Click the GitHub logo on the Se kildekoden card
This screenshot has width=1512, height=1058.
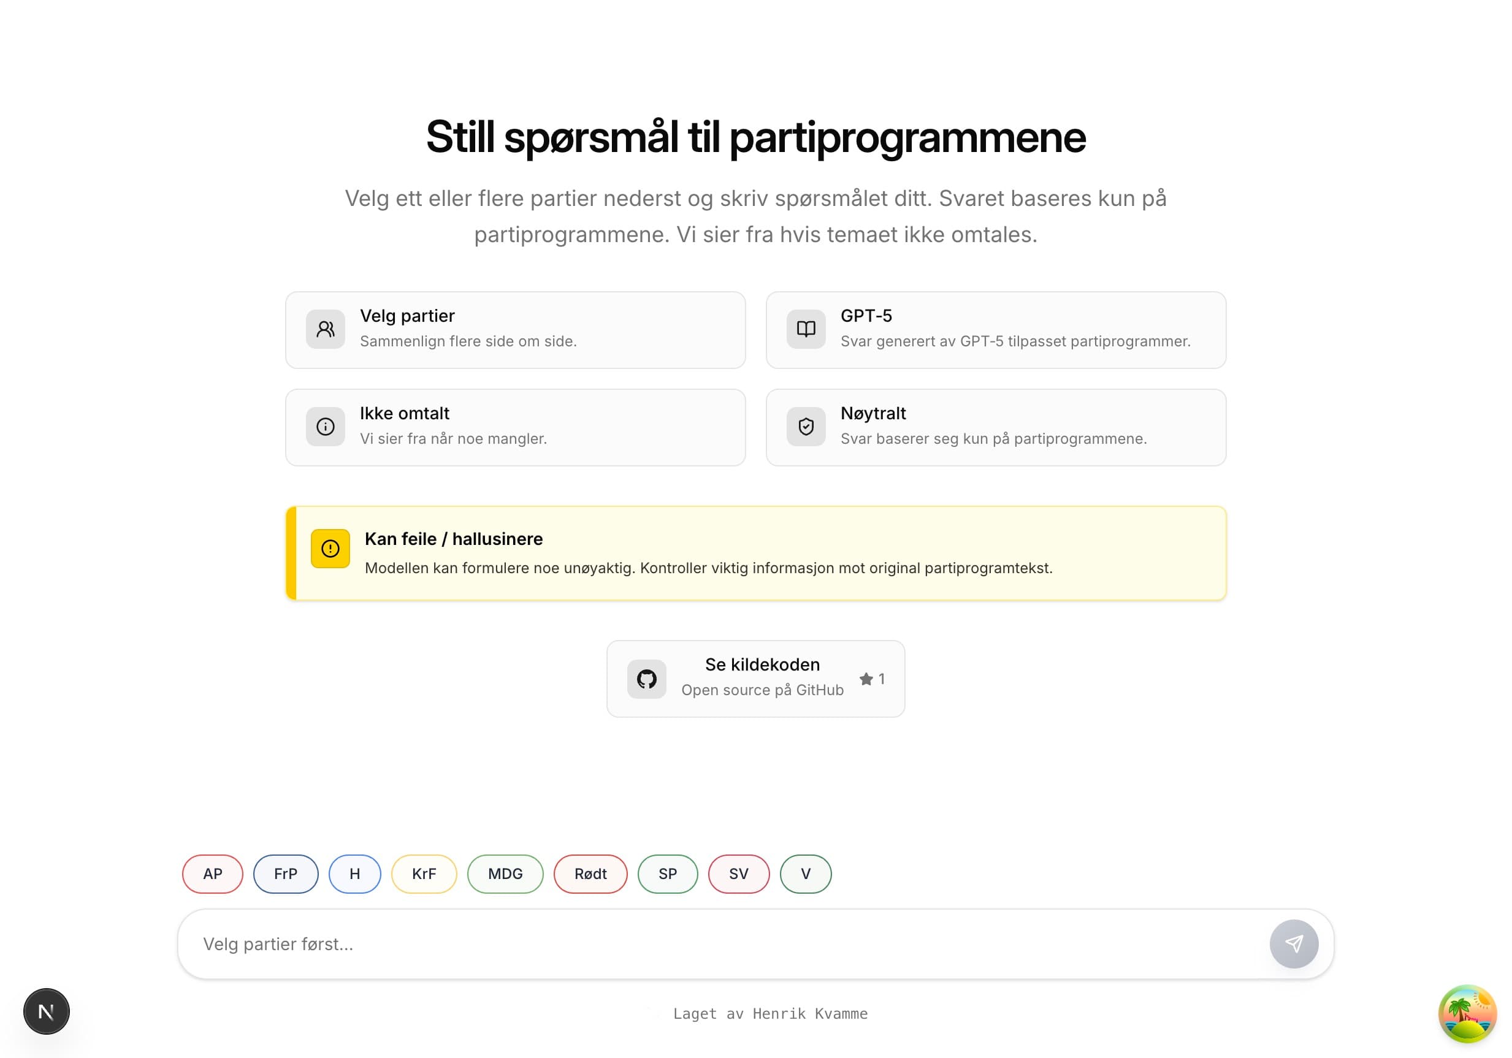coord(648,679)
